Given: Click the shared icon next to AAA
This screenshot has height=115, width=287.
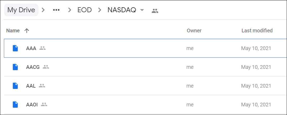Looking at the screenshot, I should click(42, 48).
